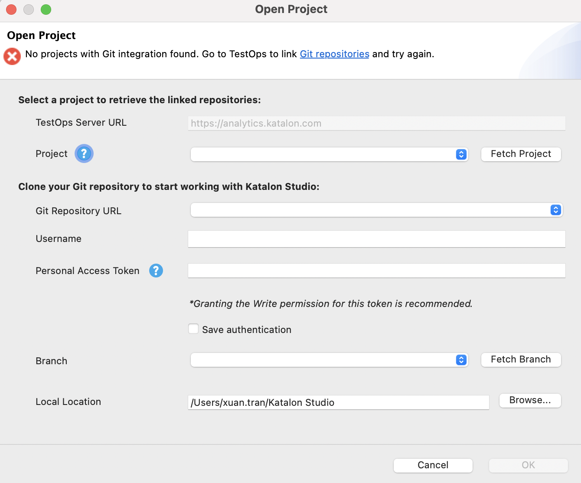
Task: Cancel the Open Project dialog
Action: pos(433,465)
